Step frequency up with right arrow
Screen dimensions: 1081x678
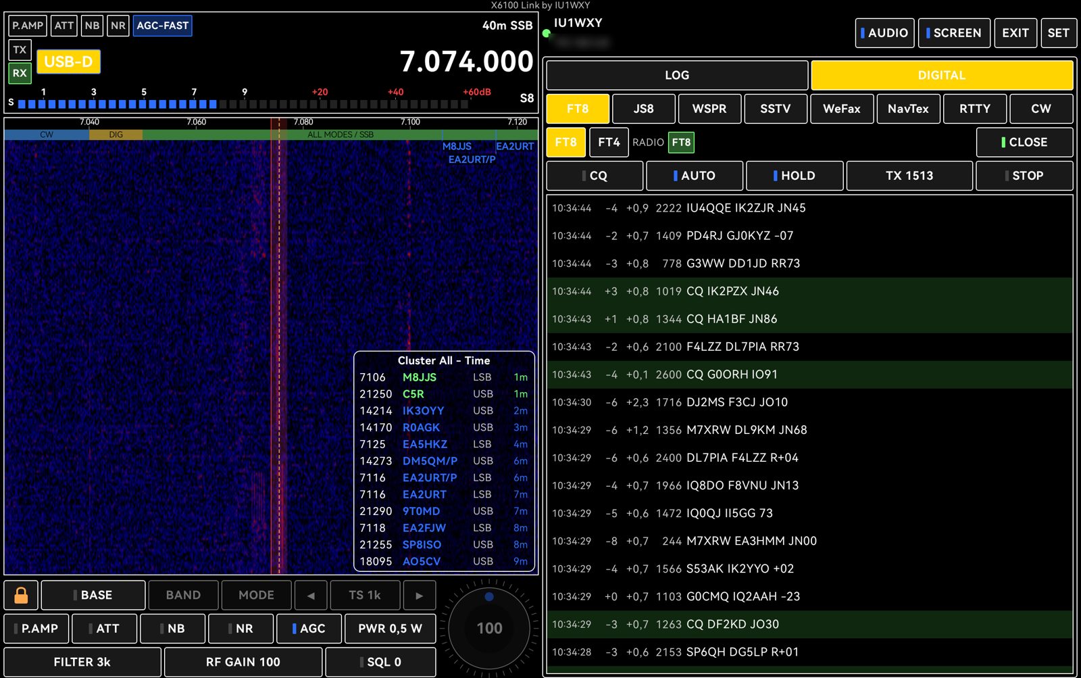(x=419, y=595)
